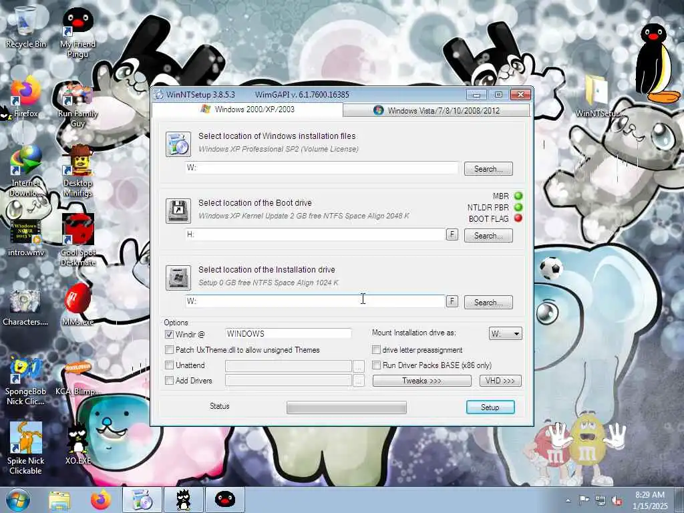Show hidden system tray icons arrow
The width and height of the screenshot is (684, 513).
pos(568,500)
